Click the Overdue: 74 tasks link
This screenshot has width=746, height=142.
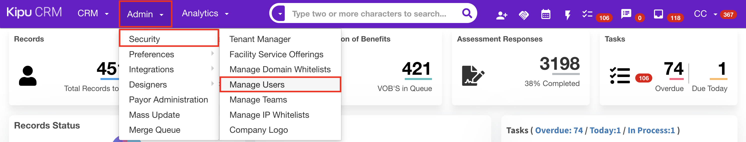pos(559,131)
